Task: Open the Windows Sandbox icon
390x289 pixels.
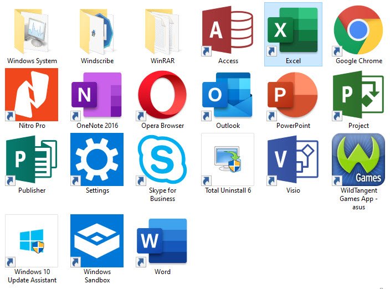Action: point(97,241)
